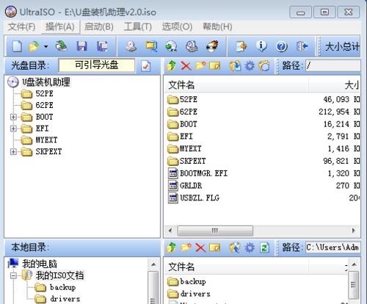
Task: Click the extract icon in ISO pane
Action: pyautogui.click(x=235, y=65)
